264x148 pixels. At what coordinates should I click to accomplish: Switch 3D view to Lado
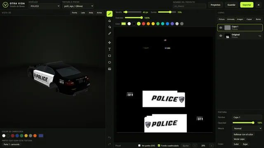click(x=83, y=13)
